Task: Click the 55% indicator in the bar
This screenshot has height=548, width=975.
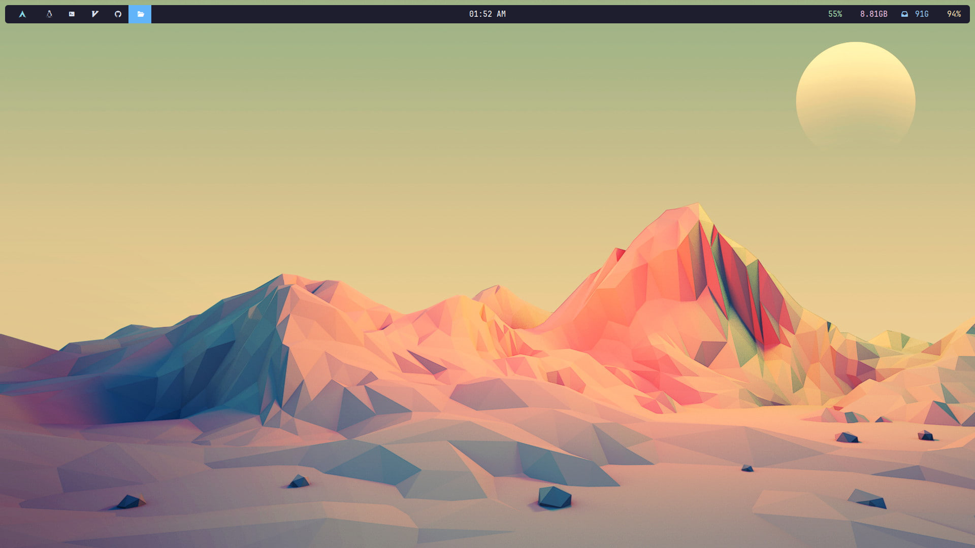Action: (x=835, y=14)
